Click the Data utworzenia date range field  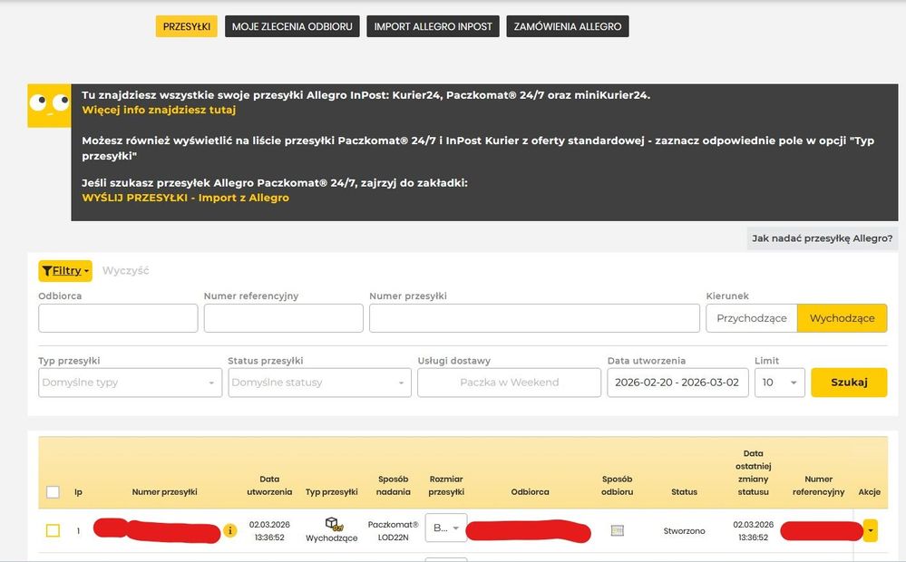tap(677, 383)
